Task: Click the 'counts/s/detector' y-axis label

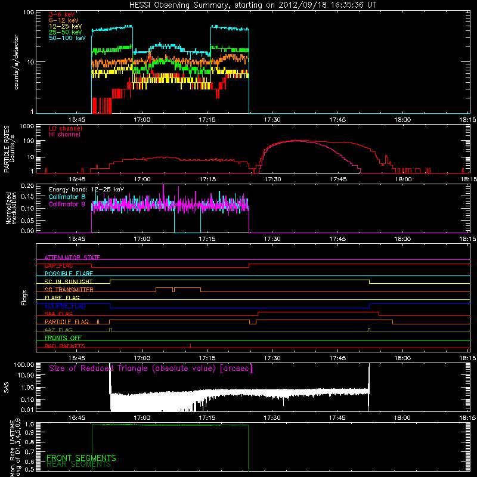Action: [x=16, y=62]
